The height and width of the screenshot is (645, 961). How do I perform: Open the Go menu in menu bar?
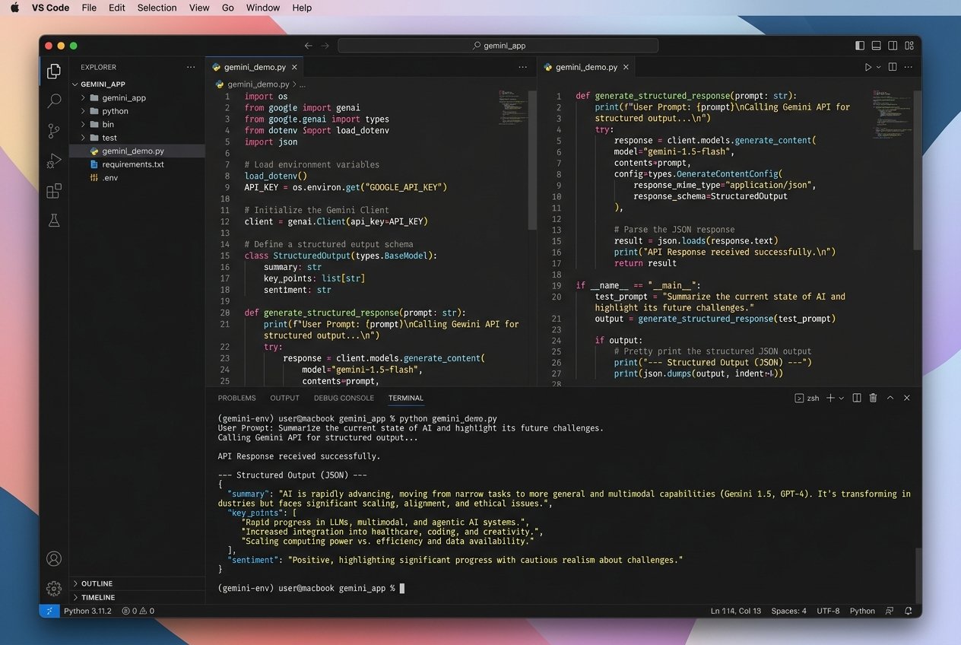pos(228,8)
